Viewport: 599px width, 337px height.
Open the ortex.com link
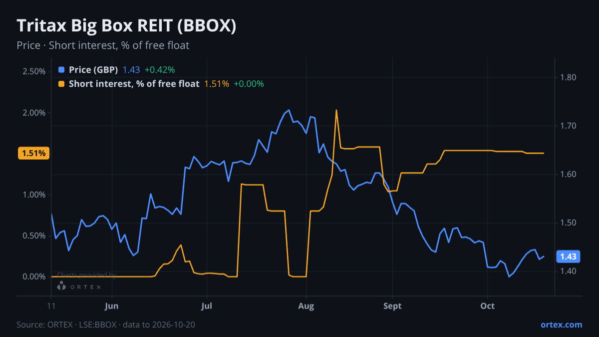(561, 325)
